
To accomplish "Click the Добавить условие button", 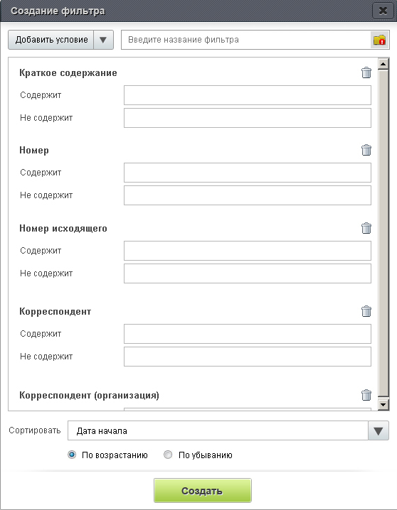I will pos(51,40).
